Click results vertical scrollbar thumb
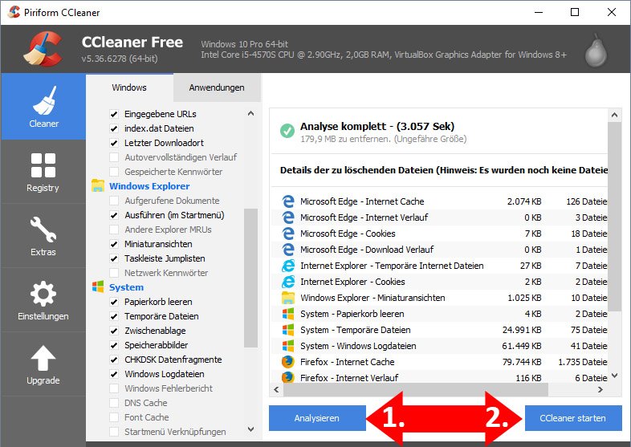 coord(614,217)
